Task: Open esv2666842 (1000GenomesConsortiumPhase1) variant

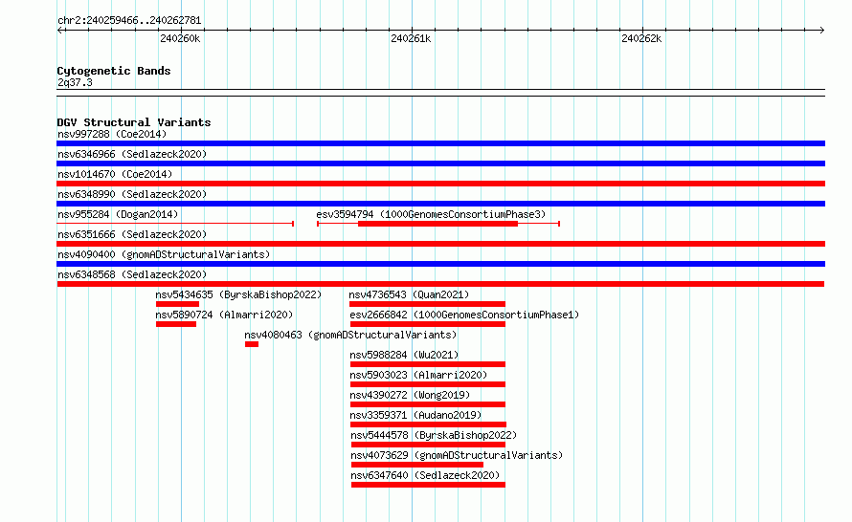Action: (464, 315)
